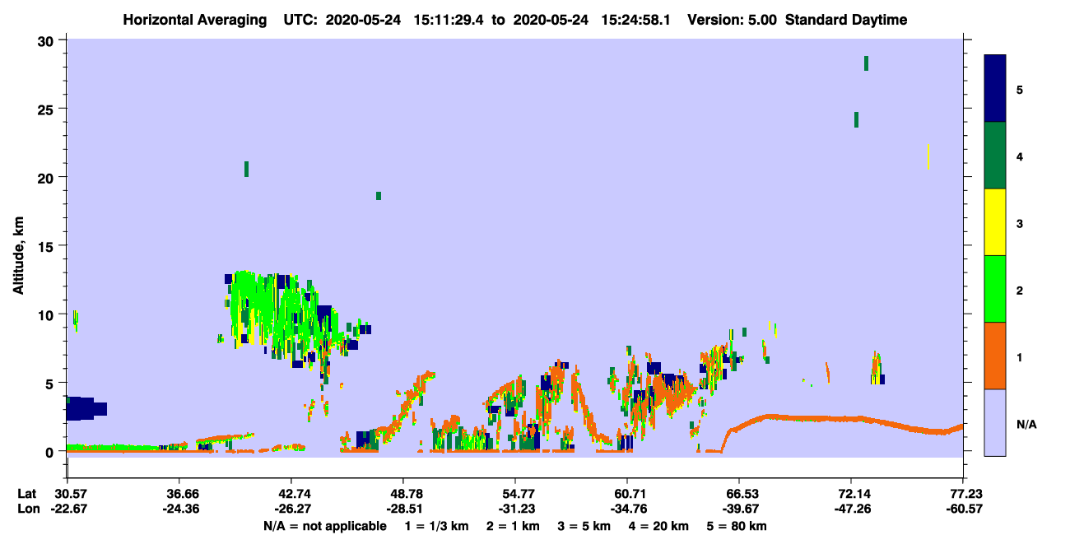Click the bright green level 2 colorbar swatch
Image resolution: width=1070 pixels, height=549 pixels.
(995, 289)
